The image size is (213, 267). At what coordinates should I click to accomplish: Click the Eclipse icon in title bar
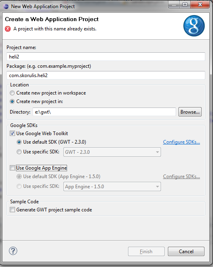(x=6, y=6)
